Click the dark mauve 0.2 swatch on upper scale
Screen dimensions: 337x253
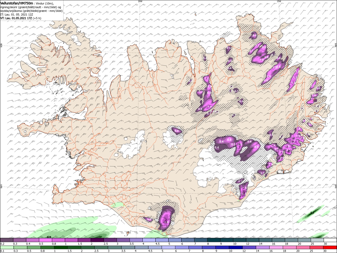point(7,240)
